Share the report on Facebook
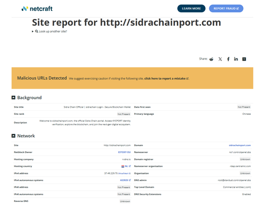The height and width of the screenshot is (204, 257). tap(228, 59)
